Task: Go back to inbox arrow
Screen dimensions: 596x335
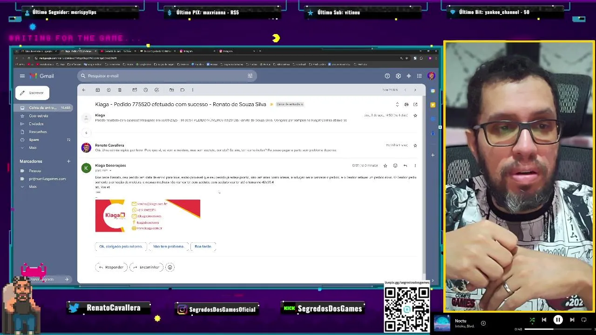Action: 84,90
